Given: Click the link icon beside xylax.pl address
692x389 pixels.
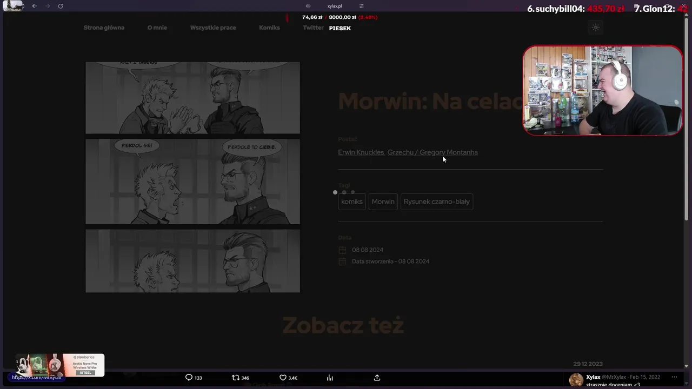Looking at the screenshot, I should coord(308,6).
